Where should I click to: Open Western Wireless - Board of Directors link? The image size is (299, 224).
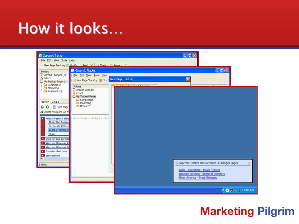202,174
